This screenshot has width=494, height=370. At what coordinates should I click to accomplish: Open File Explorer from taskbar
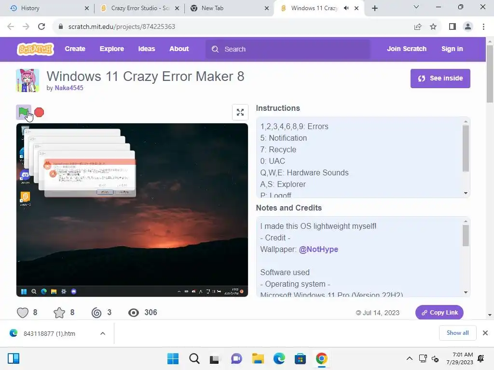click(258, 358)
